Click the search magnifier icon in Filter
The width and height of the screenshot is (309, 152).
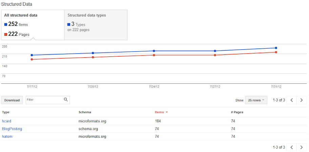[x=66, y=100]
